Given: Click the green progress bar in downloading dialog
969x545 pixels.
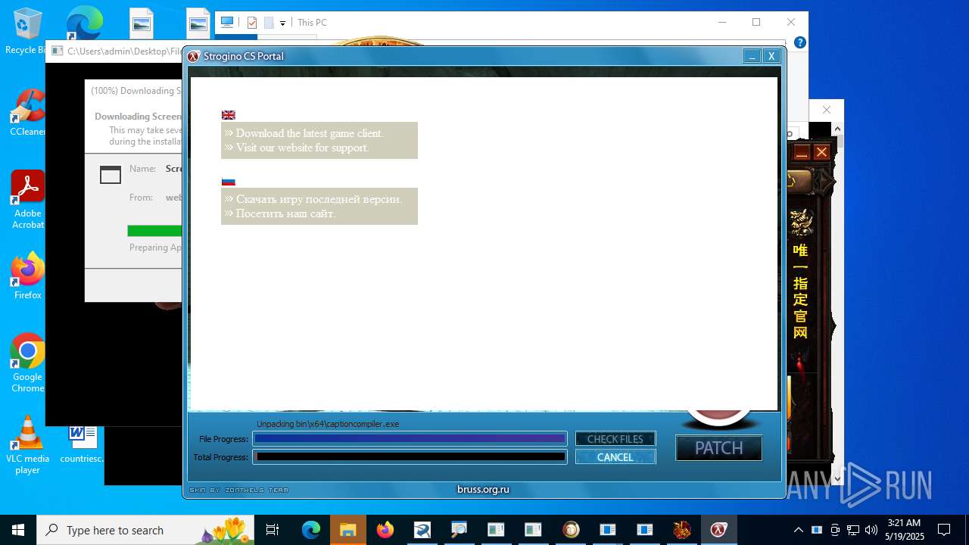Looking at the screenshot, I should tap(154, 231).
